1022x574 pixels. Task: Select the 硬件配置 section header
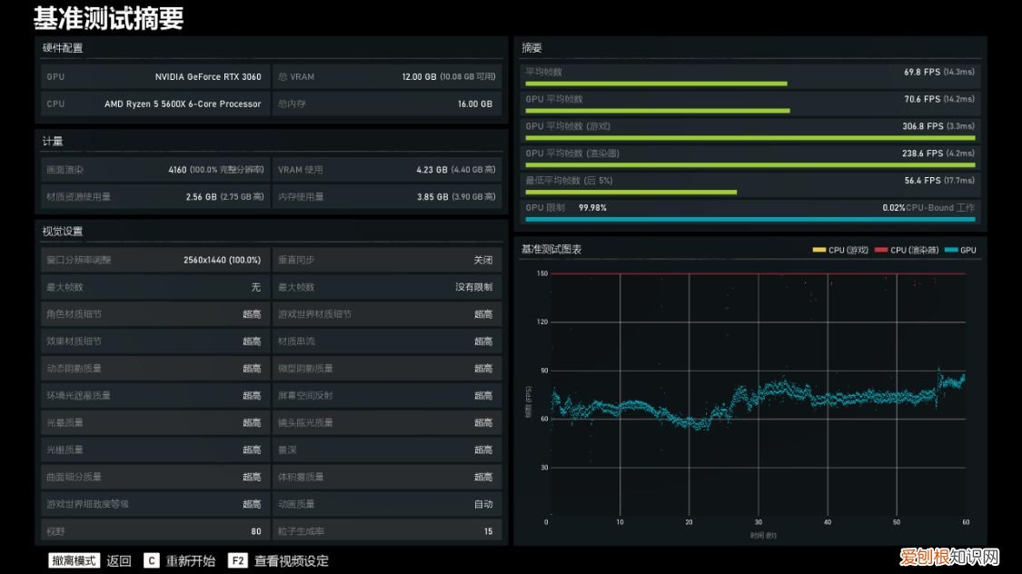63,47
